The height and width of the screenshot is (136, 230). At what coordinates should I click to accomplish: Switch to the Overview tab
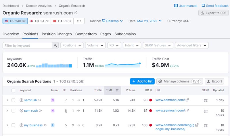click(x=11, y=34)
